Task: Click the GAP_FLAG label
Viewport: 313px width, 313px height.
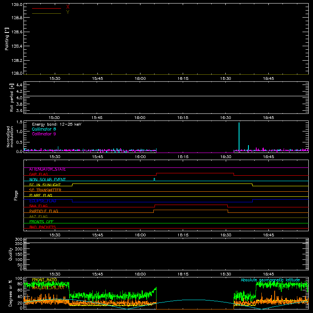Action: point(39,174)
